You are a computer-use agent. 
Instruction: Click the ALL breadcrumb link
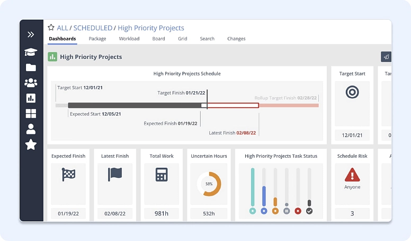62,28
